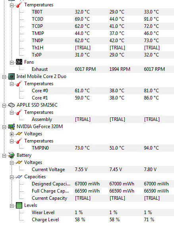Select the TN0P sensor row

pos(102,41)
